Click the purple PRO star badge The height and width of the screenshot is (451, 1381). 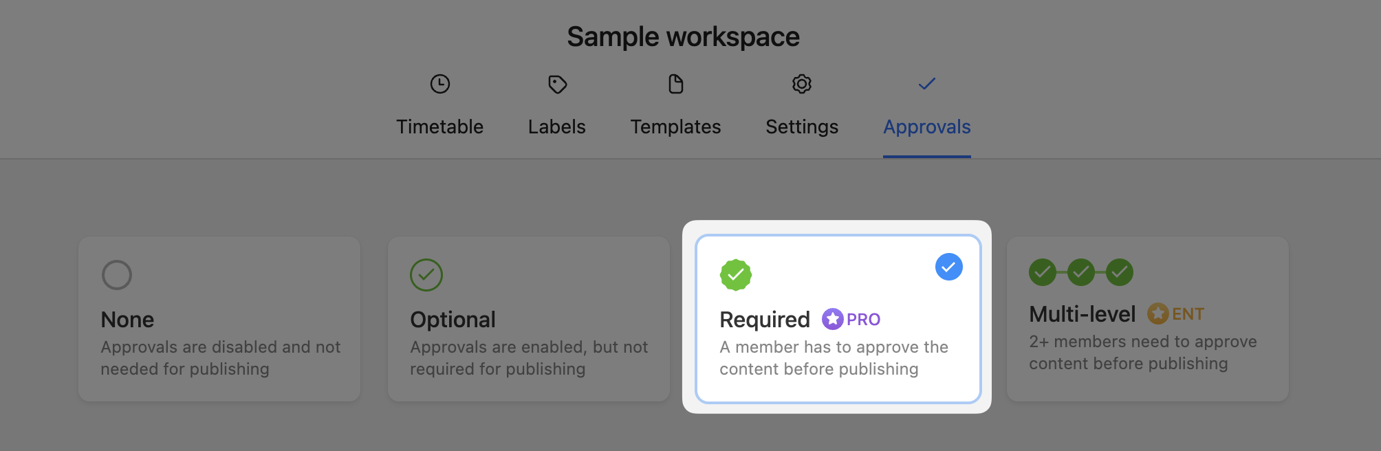click(x=833, y=319)
